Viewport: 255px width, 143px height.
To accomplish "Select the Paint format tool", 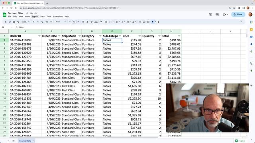I will coord(18,22).
